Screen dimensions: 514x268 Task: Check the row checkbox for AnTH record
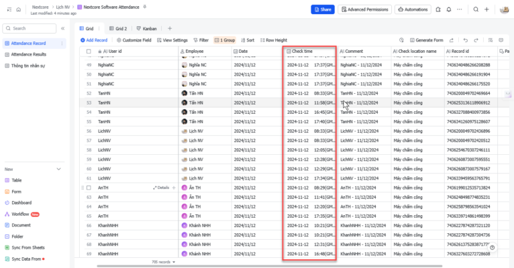[89, 188]
